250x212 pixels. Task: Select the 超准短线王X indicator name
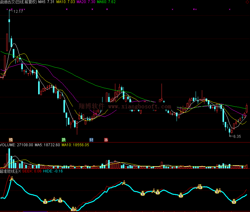[x=10, y=171]
